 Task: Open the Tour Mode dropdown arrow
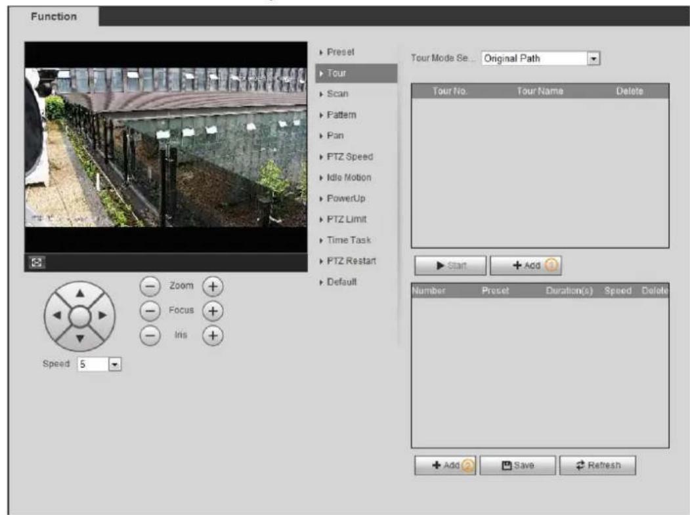click(x=593, y=58)
